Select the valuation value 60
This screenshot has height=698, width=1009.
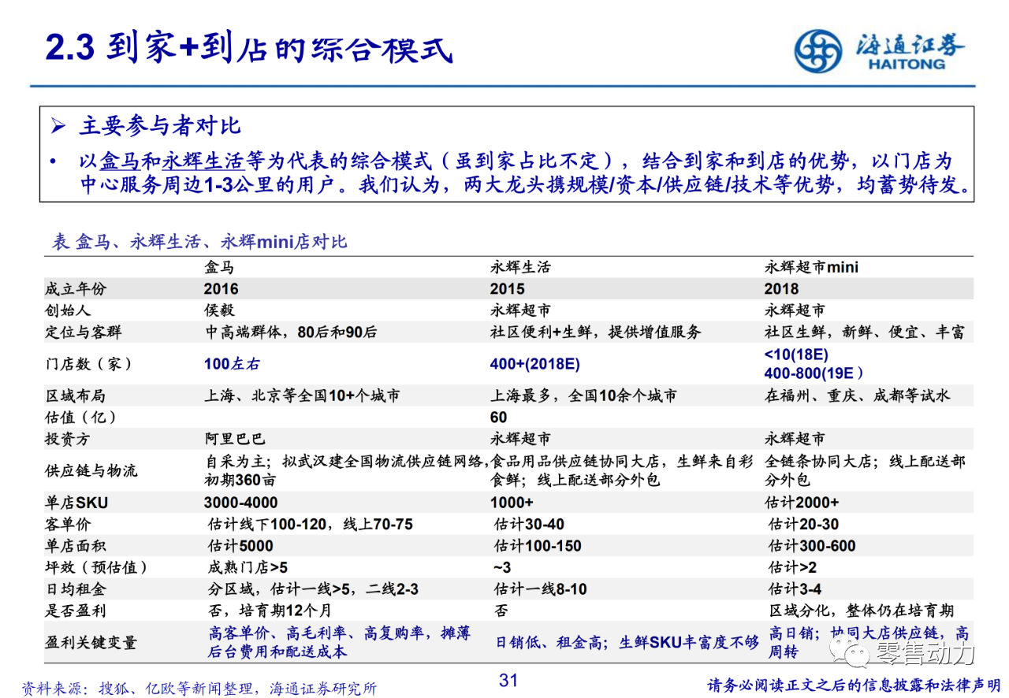498,417
